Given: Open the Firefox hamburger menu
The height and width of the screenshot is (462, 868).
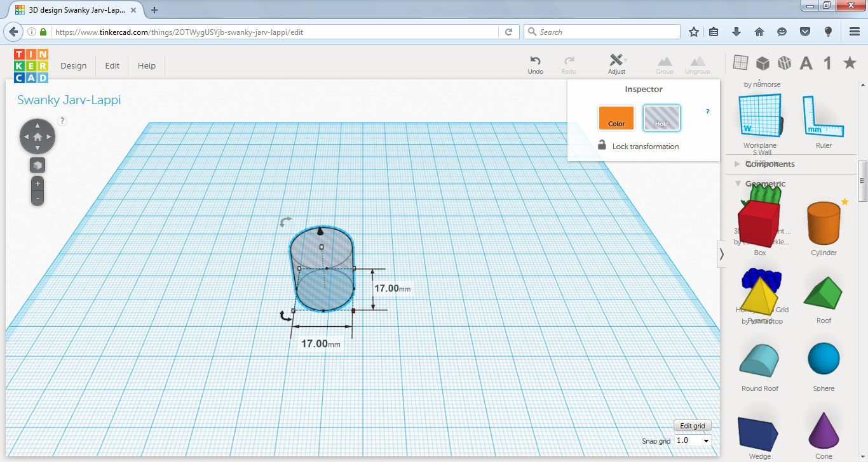Looking at the screenshot, I should (855, 32).
